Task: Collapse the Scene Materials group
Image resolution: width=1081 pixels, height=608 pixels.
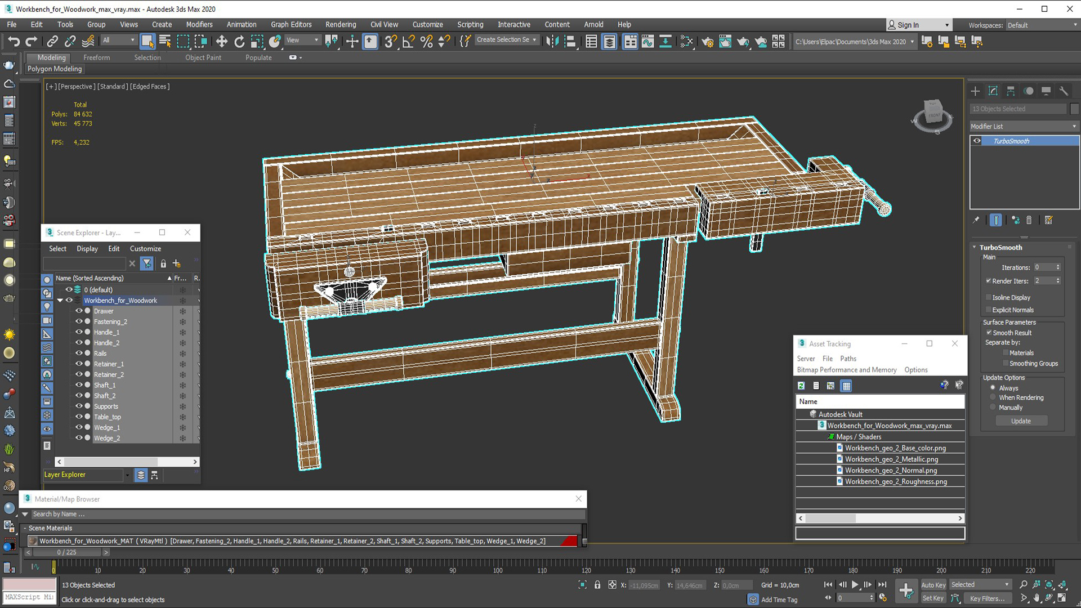Action: pos(25,528)
